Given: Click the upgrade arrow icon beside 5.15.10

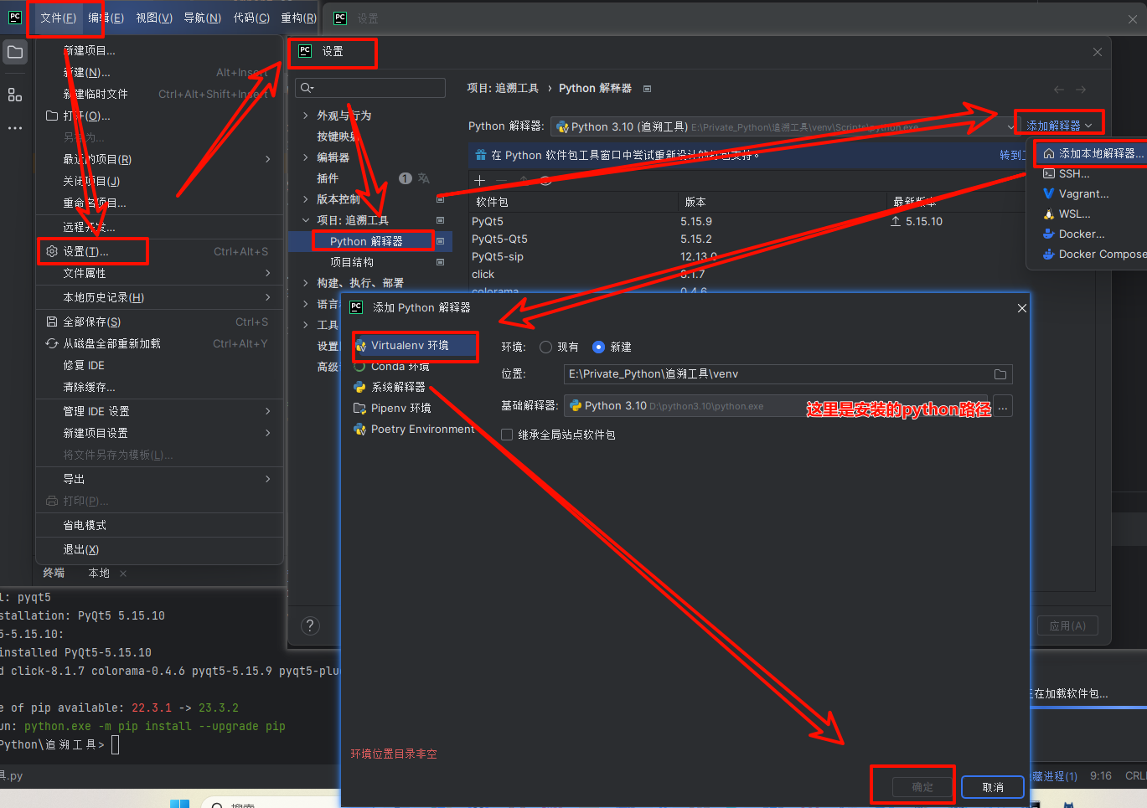Looking at the screenshot, I should [x=896, y=221].
